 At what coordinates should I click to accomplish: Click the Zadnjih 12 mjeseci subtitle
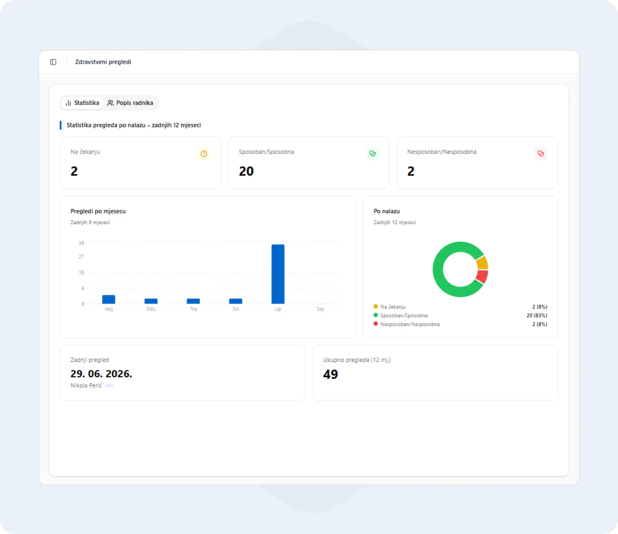395,222
